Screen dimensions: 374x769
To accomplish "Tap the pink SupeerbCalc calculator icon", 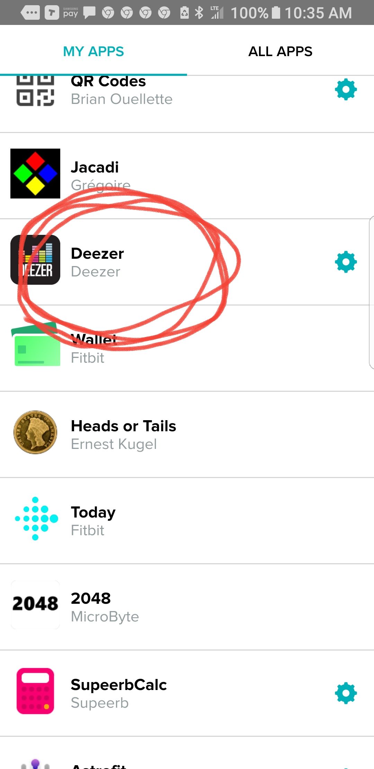I will (x=35, y=691).
